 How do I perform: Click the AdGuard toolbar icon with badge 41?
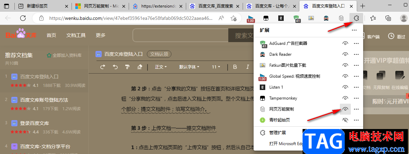[x=296, y=18]
